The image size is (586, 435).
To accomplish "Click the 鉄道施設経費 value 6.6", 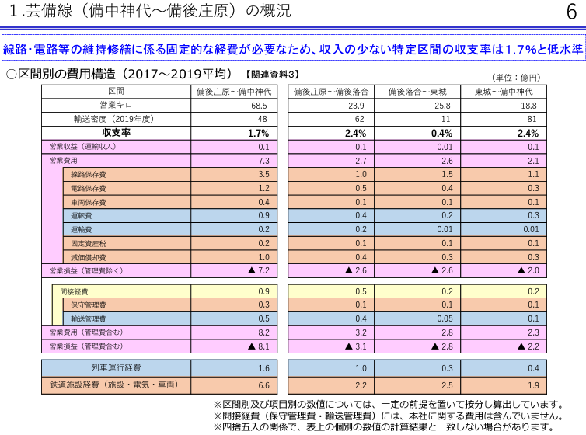I will (x=263, y=385).
